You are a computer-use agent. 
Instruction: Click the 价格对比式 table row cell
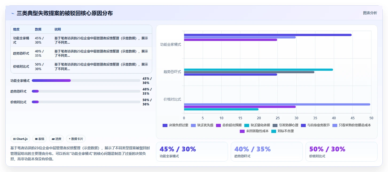(22, 66)
